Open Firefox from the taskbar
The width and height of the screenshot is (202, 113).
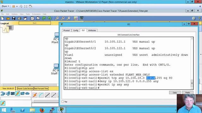pyautogui.click(x=42, y=110)
